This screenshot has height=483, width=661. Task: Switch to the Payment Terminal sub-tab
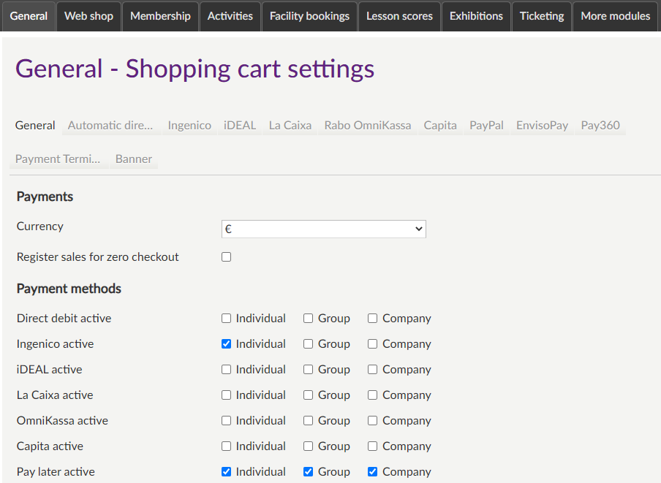point(58,159)
